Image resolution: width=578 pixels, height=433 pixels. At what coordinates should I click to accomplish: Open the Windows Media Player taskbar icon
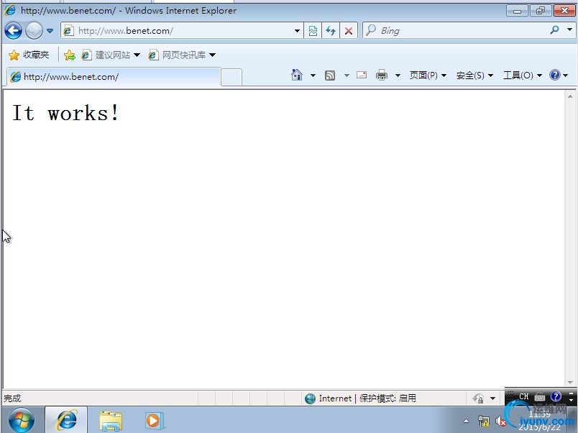155,421
